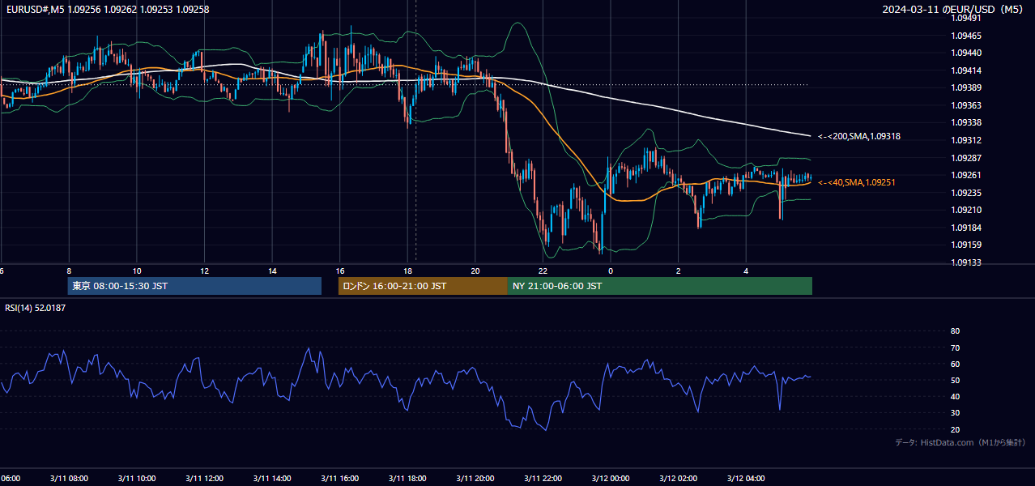Click RSI scale value 80
Viewport: 1035px width, 486px height.
(955, 331)
